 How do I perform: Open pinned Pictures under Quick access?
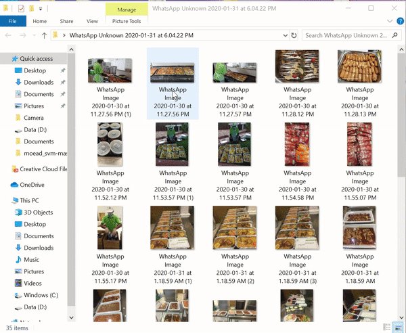(x=34, y=106)
